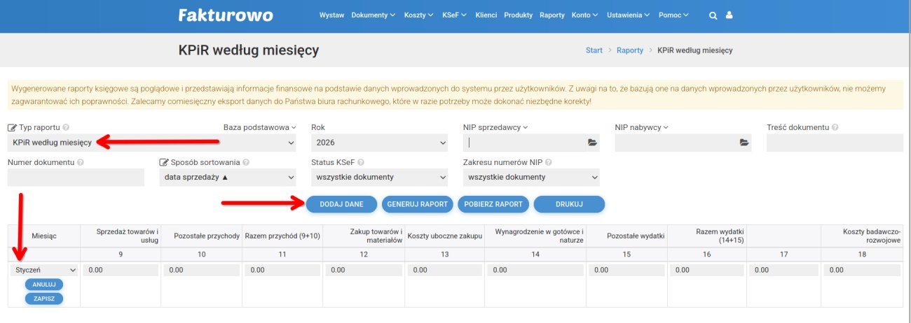
Task: Open the Sposób sortowania select box
Action: [x=228, y=177]
